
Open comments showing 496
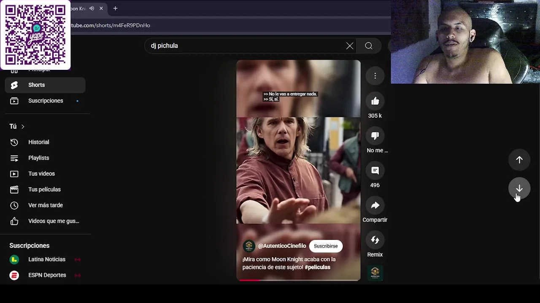(x=375, y=170)
